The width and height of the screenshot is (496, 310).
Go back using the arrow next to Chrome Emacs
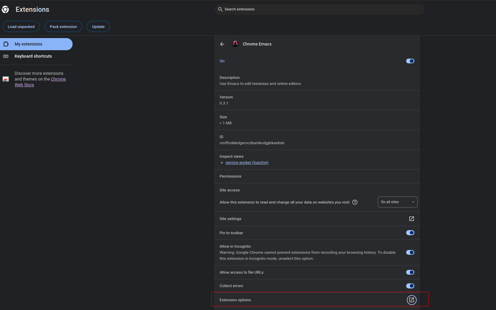coord(222,44)
